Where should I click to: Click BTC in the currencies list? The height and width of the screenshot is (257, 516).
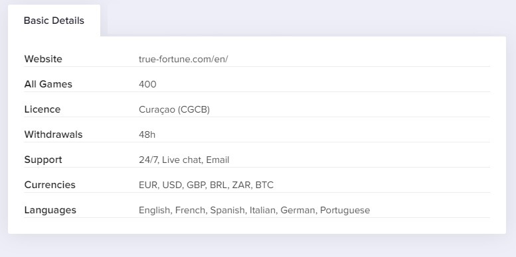pyautogui.click(x=264, y=185)
